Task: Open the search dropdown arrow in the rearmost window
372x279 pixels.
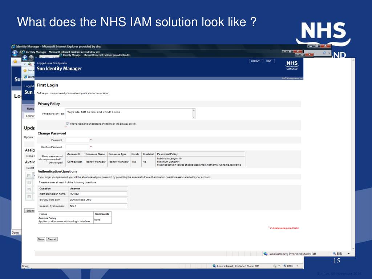Action: tap(329, 53)
